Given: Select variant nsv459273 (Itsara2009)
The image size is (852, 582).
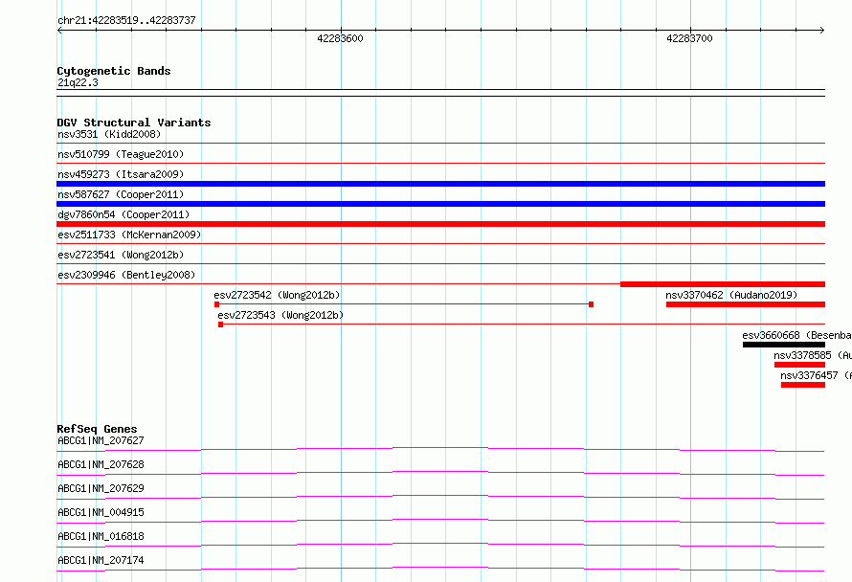Looking at the screenshot, I should click(121, 174).
